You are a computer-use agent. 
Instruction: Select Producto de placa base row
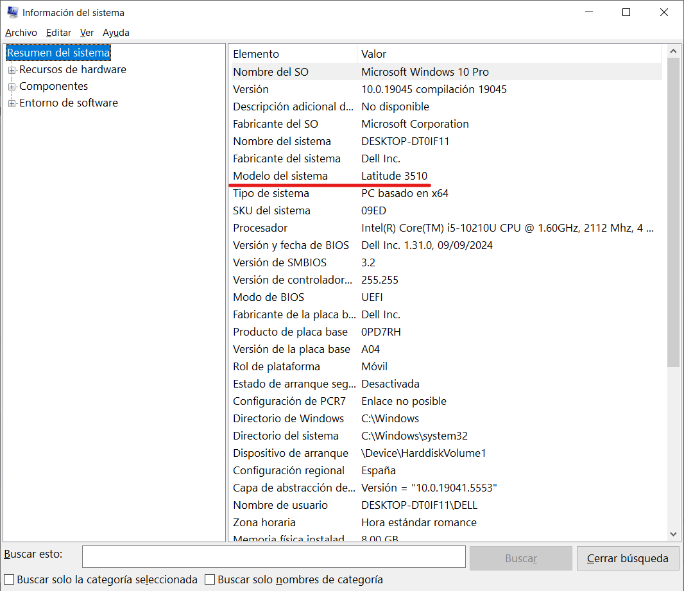click(446, 332)
